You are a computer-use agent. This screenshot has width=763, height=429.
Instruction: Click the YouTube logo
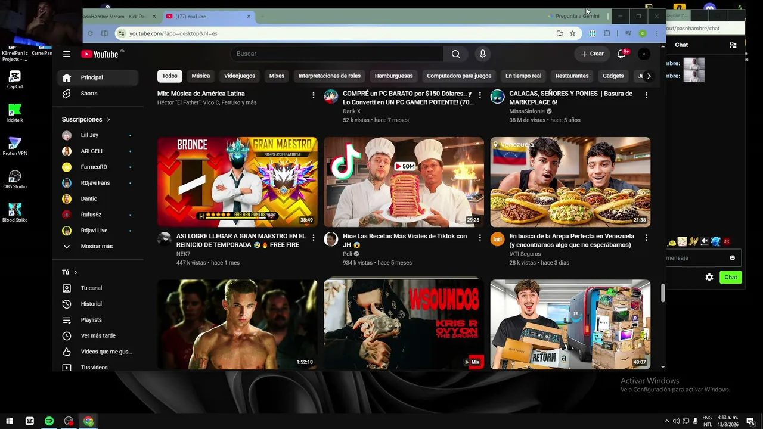click(100, 54)
